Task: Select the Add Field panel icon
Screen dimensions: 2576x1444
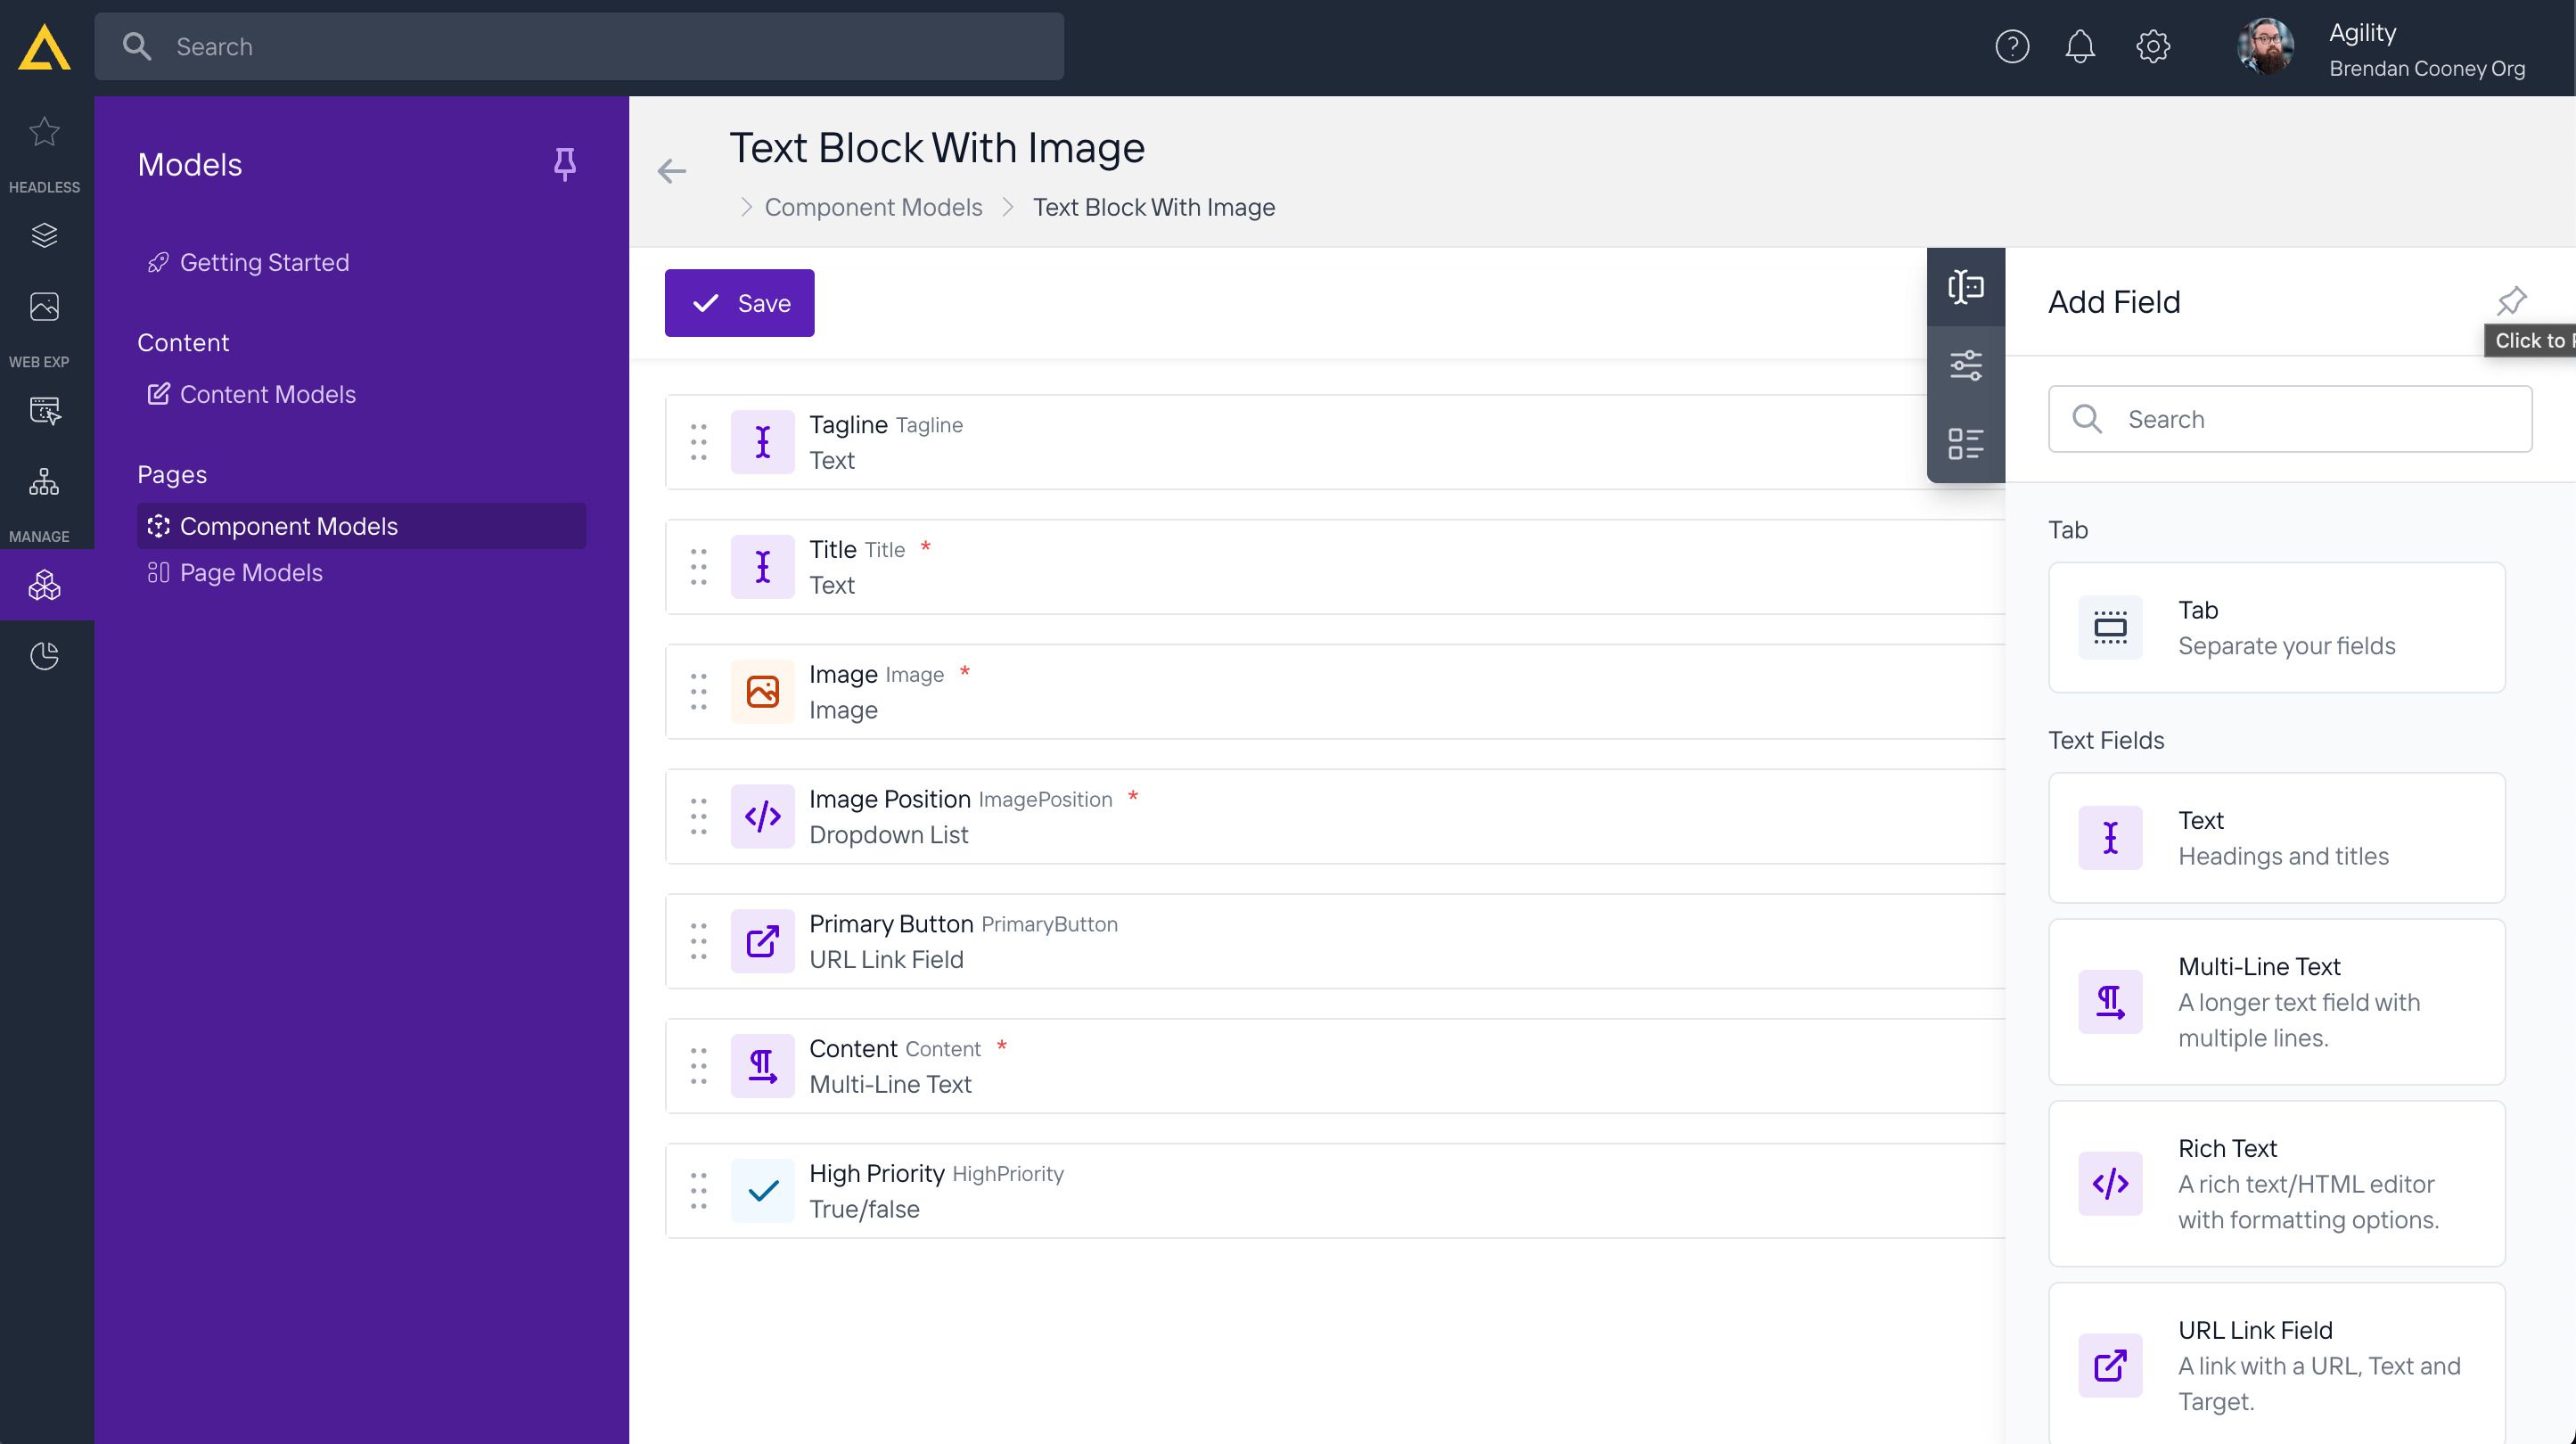Action: [x=1965, y=287]
